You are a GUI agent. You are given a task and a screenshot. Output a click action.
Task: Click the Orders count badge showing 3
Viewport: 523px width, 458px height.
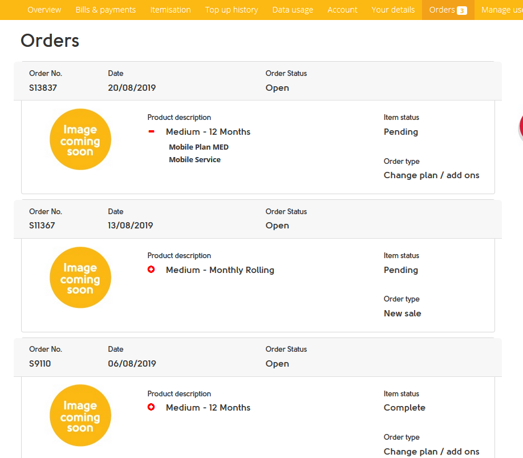pyautogui.click(x=461, y=10)
